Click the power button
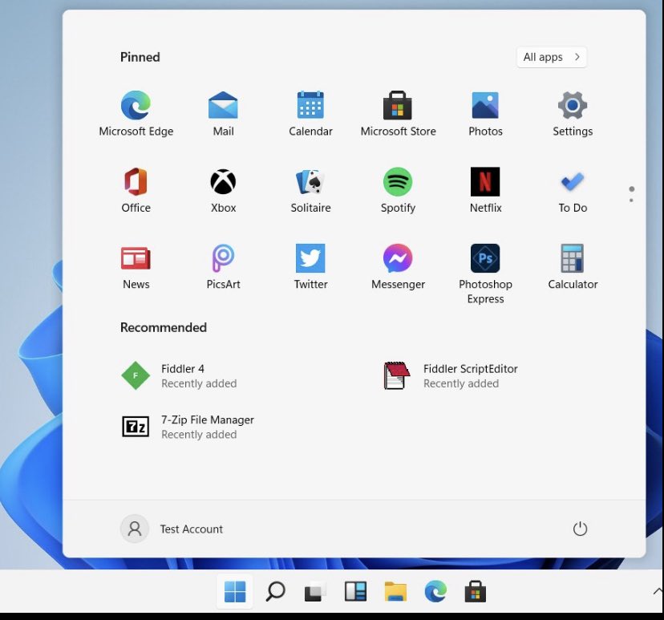664x620 pixels. pyautogui.click(x=580, y=529)
